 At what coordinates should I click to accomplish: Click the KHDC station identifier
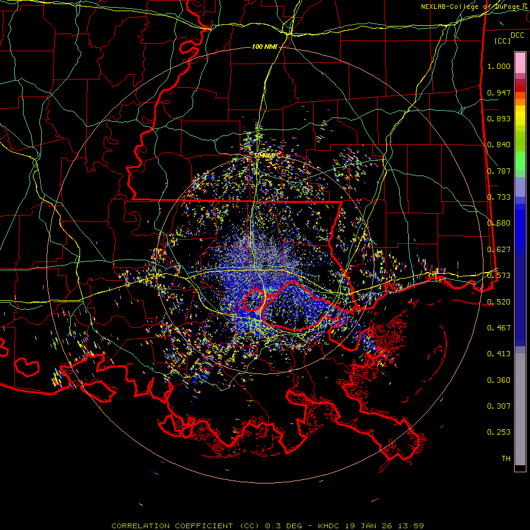(x=330, y=526)
